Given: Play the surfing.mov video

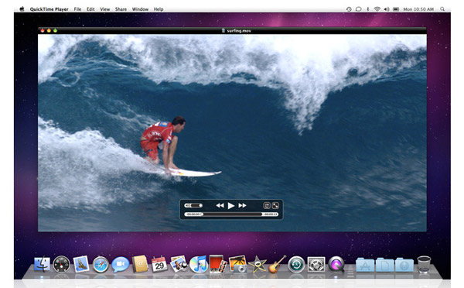Looking at the screenshot, I should 231,205.
